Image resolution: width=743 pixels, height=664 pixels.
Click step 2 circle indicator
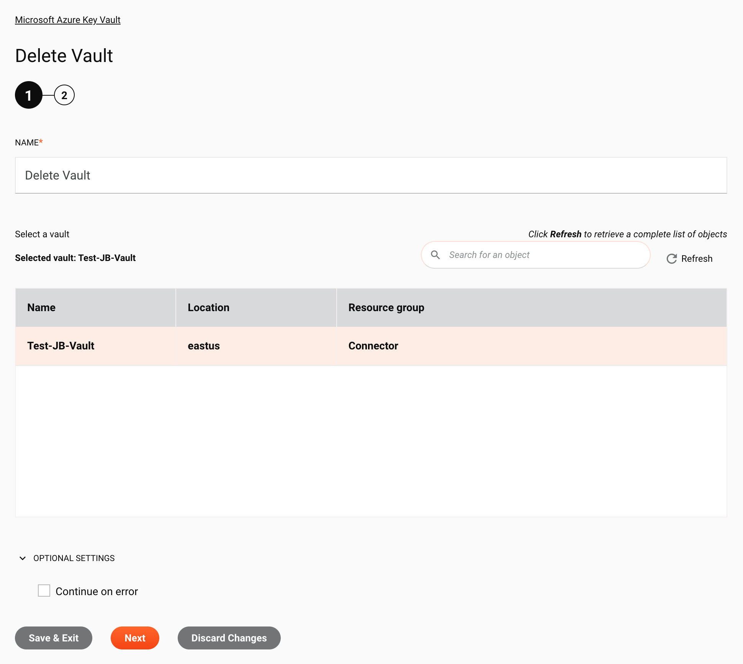[x=64, y=95]
